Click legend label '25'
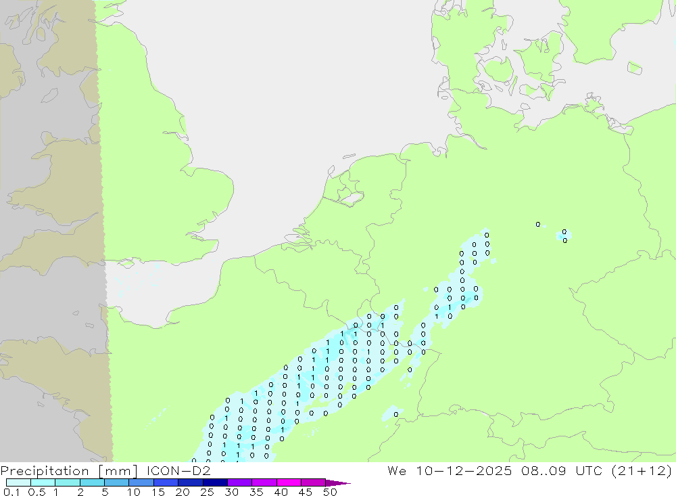The height and width of the screenshot is (496, 676). (207, 492)
